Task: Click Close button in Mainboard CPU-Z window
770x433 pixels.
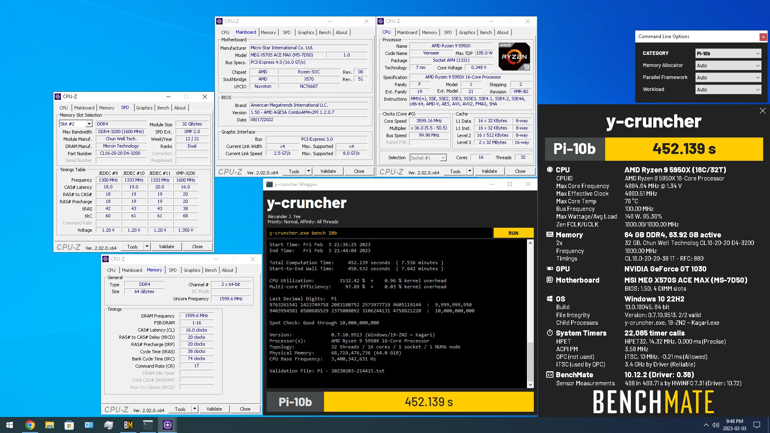Action: click(359, 171)
